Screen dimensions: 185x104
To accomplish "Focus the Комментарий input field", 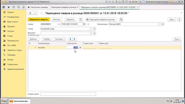I will pos(68,94).
